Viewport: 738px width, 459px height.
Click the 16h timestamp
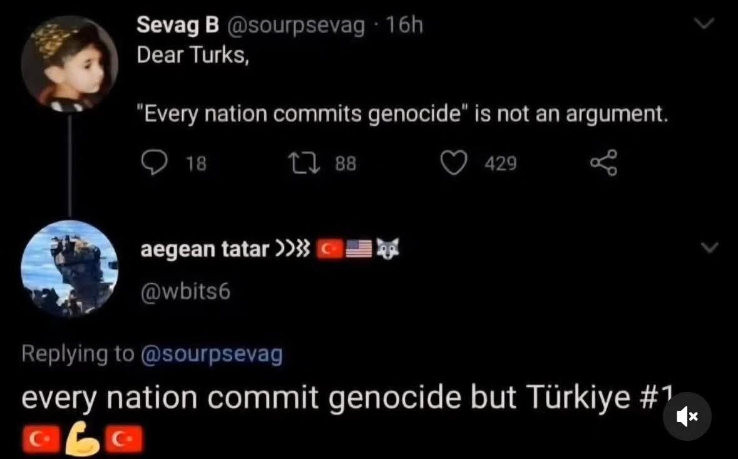pos(404,26)
